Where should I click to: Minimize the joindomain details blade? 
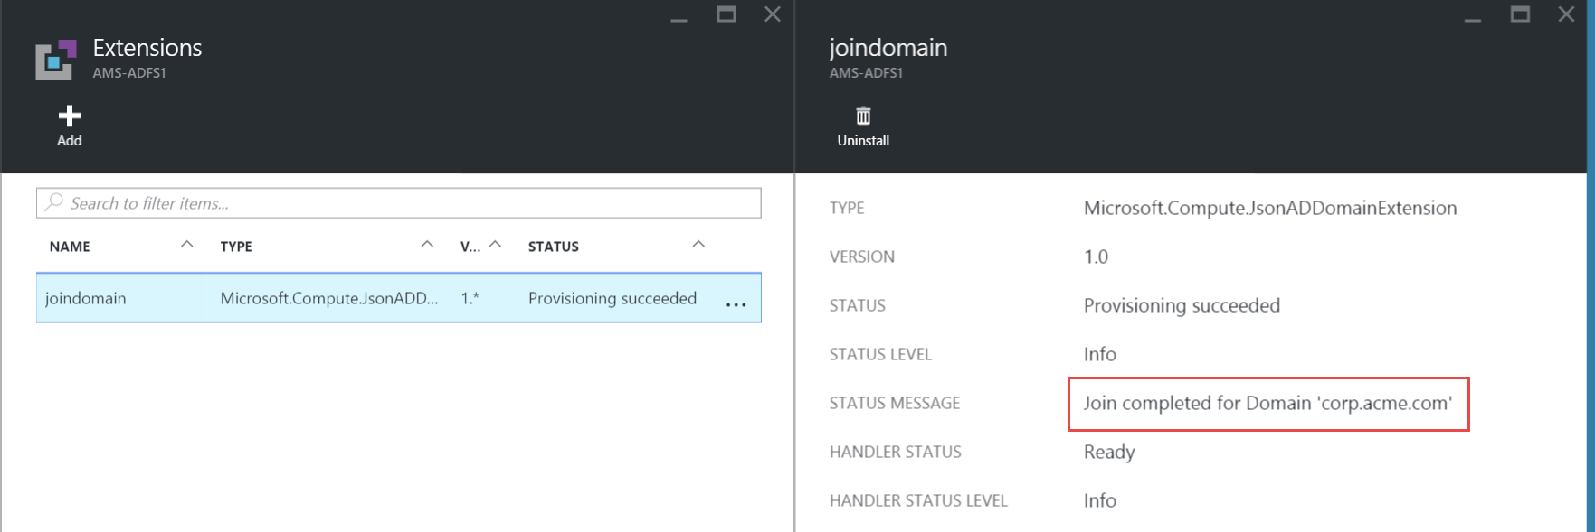[1473, 17]
